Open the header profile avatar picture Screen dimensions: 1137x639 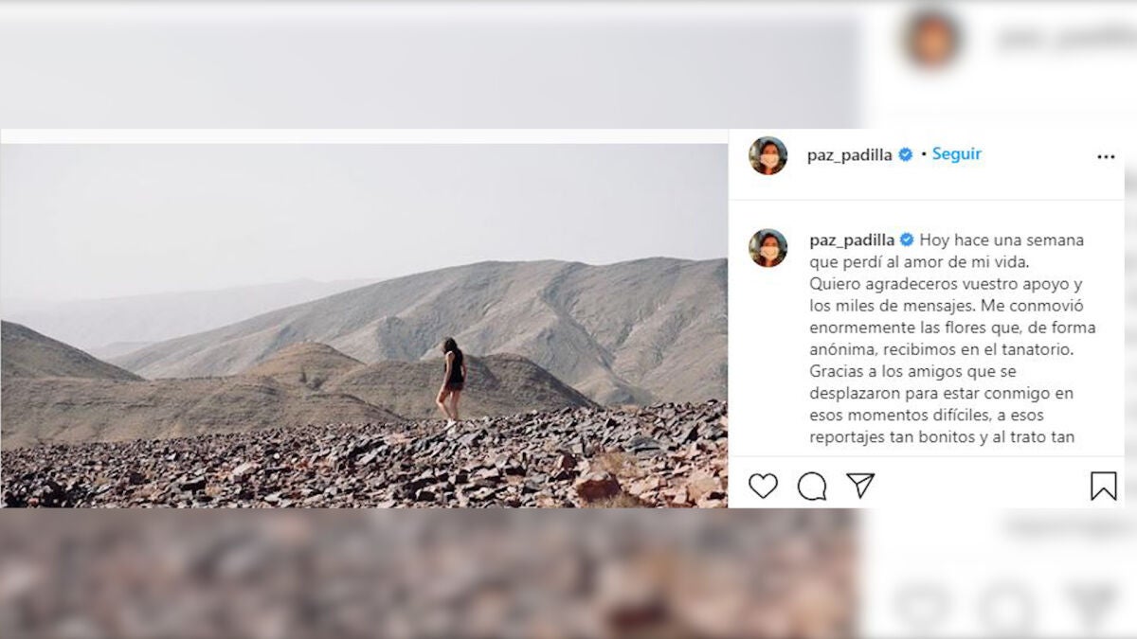tap(767, 155)
